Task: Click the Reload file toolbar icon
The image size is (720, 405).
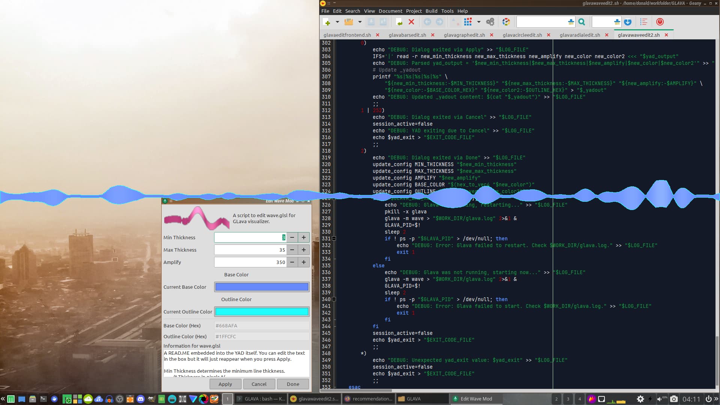Action: (399, 22)
